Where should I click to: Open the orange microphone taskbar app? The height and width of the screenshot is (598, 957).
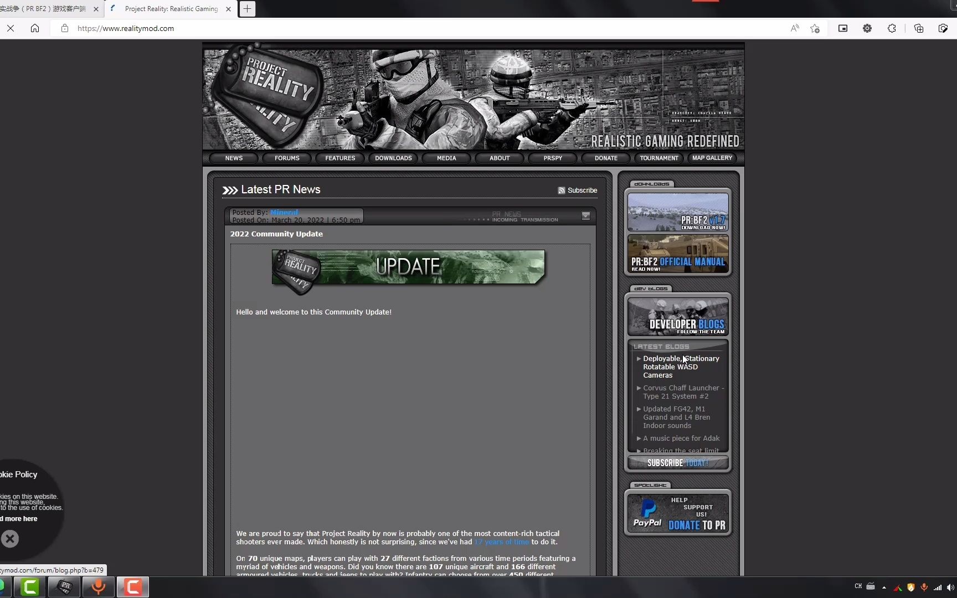tap(99, 587)
